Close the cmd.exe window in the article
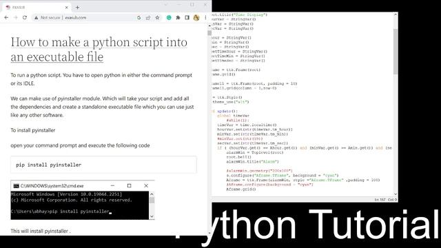441x248 pixels. pos(146,185)
